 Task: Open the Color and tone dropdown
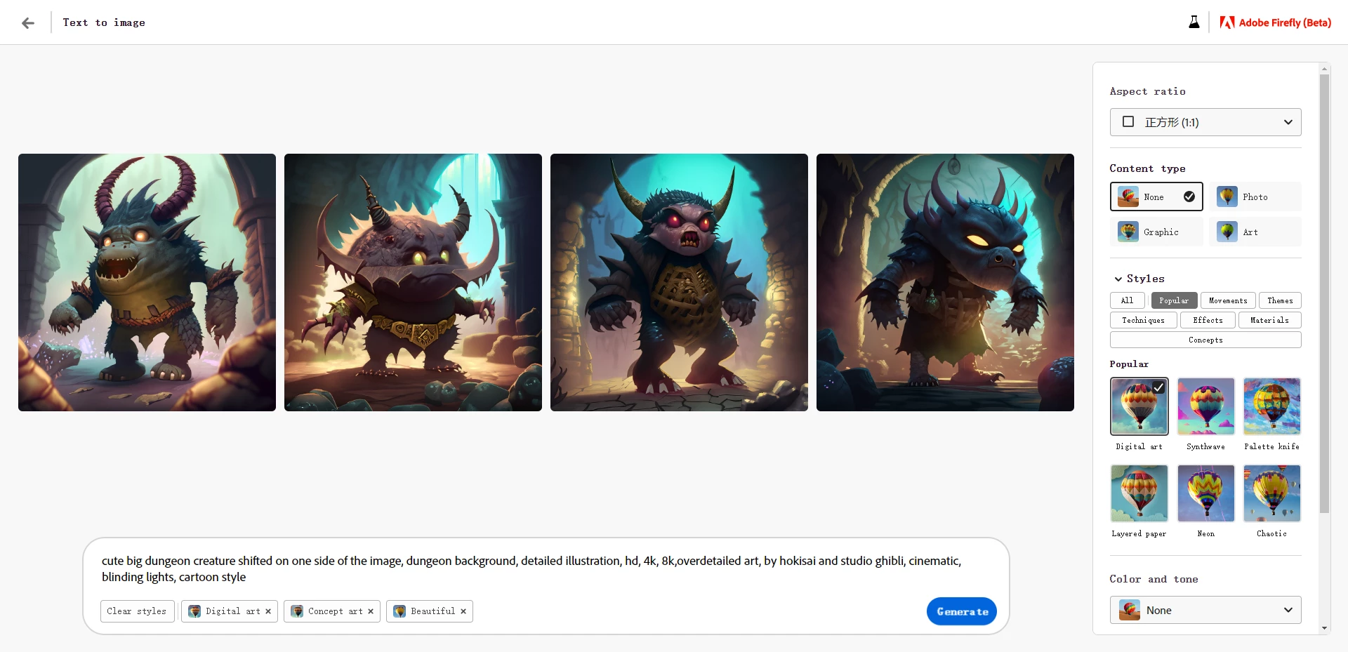[x=1205, y=610]
